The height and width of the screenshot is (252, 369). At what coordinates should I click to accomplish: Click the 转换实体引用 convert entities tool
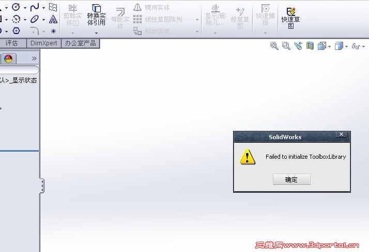(x=96, y=15)
